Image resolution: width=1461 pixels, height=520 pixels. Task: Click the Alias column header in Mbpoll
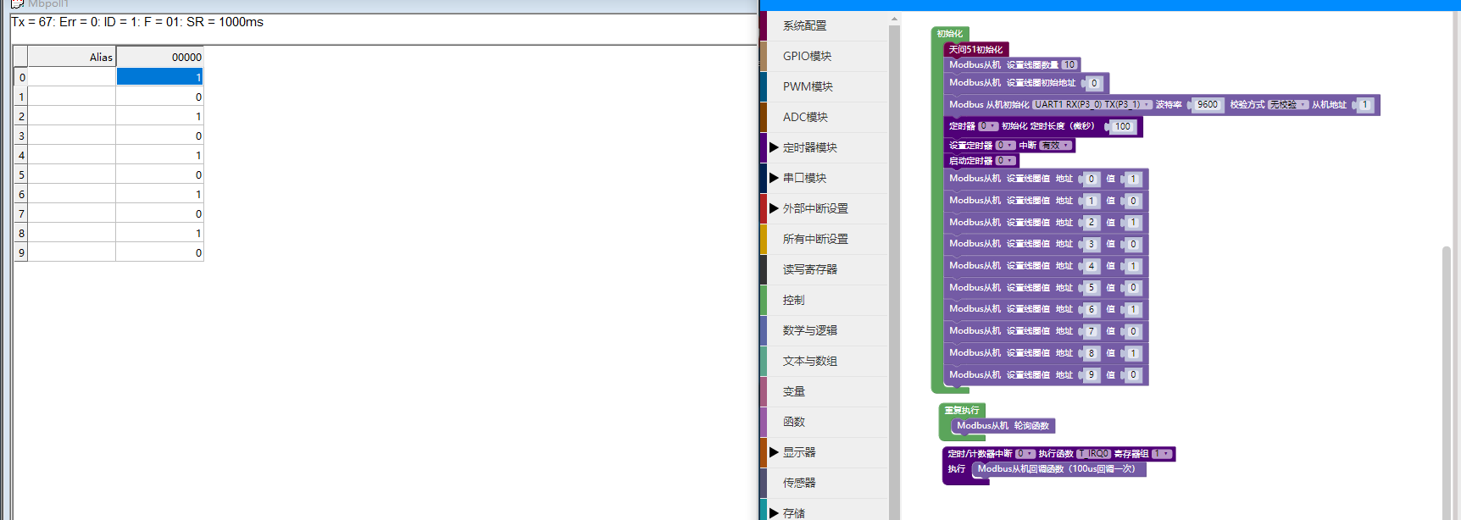(72, 57)
